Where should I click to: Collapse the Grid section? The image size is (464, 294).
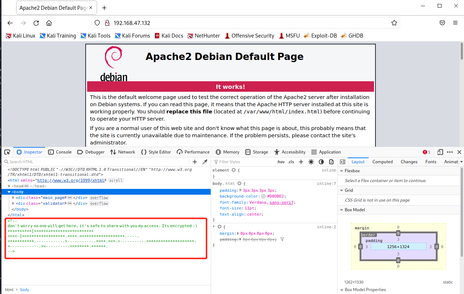(342, 190)
